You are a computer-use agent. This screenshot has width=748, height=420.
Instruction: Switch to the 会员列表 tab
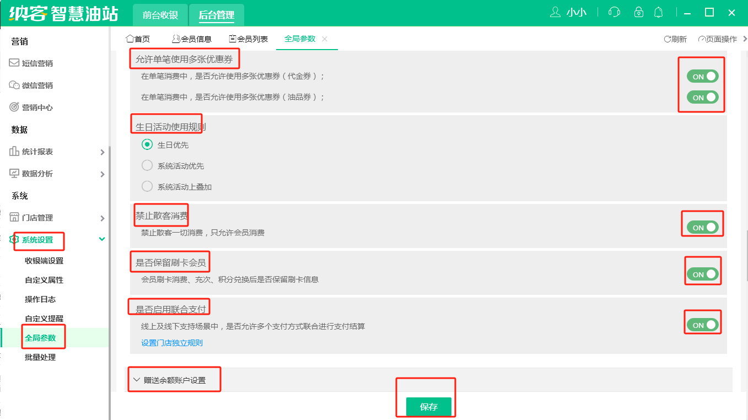tap(249, 39)
